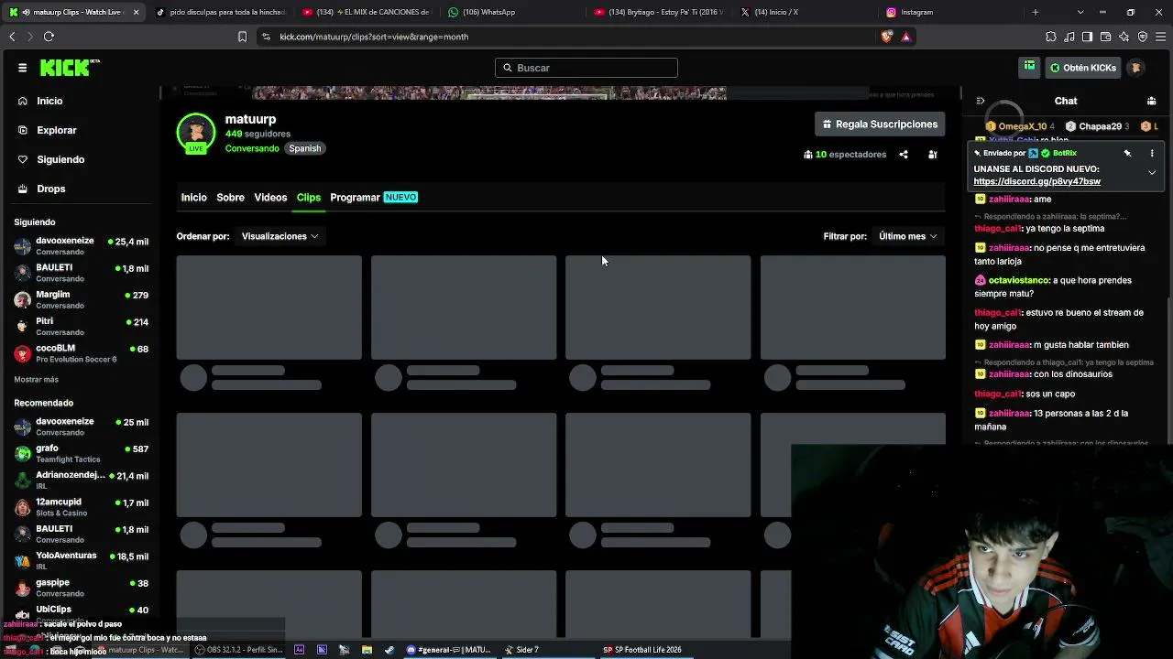Image resolution: width=1173 pixels, height=659 pixels.
Task: Open cocoBLM channel in sidebar
Action: point(81,353)
